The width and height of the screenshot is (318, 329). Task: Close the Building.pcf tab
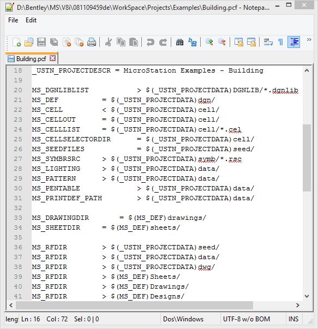[x=53, y=58]
